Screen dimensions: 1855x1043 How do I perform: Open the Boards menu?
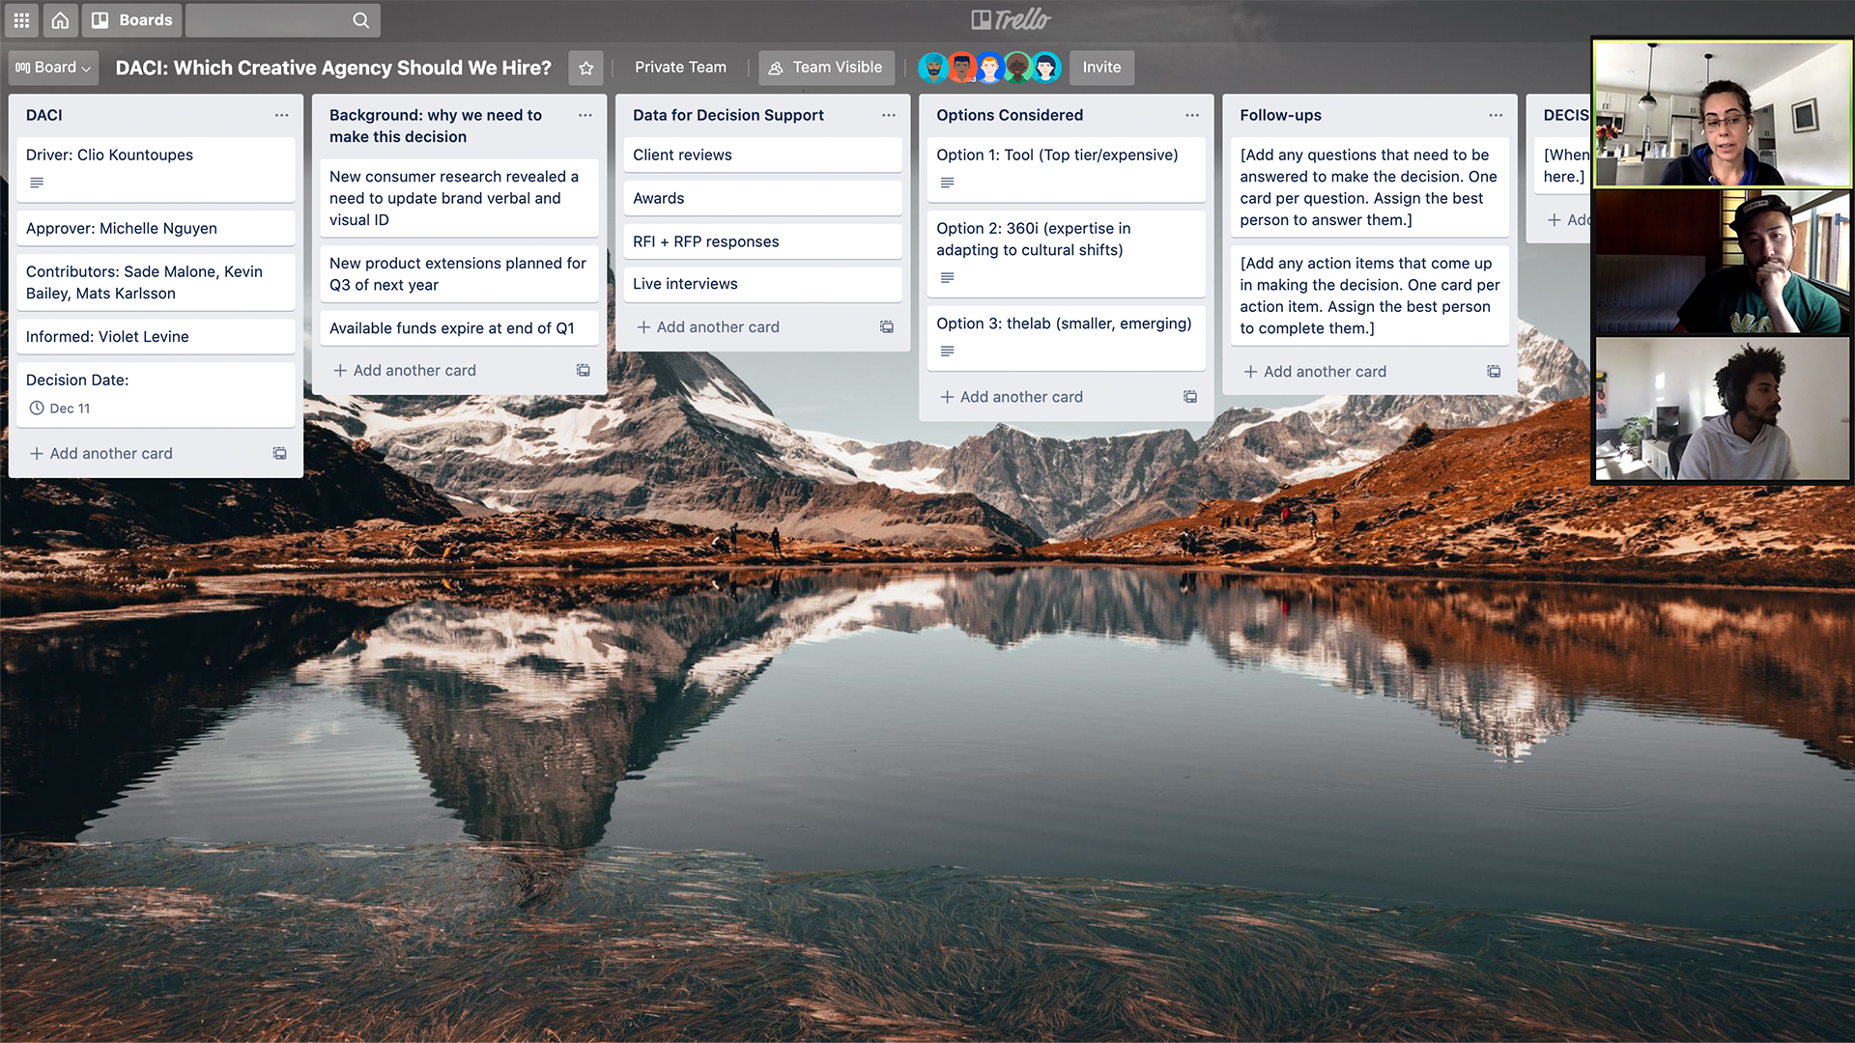(130, 19)
